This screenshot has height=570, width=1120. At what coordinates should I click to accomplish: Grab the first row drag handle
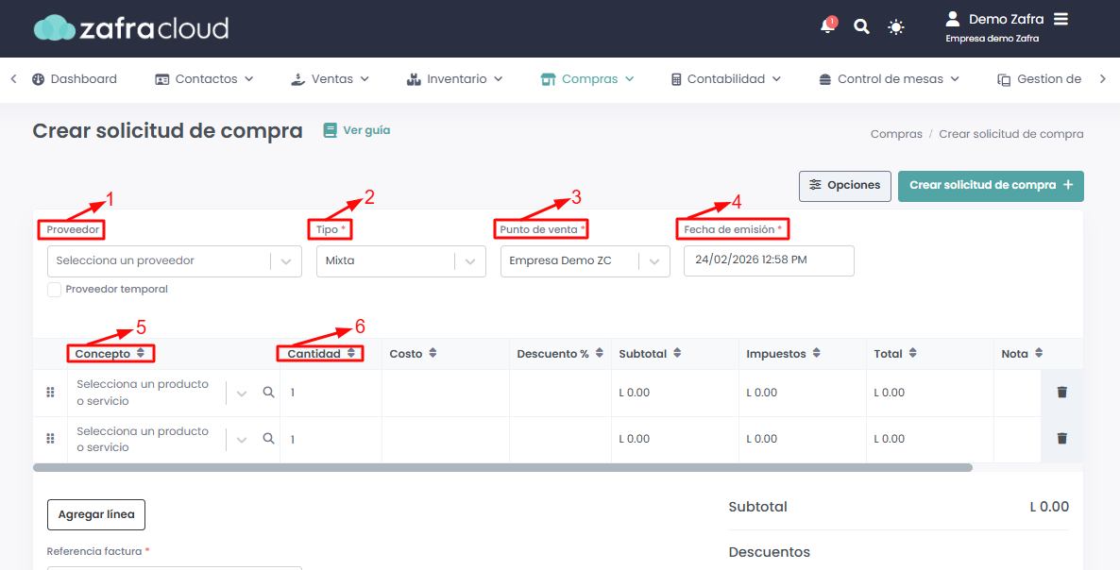coord(50,393)
